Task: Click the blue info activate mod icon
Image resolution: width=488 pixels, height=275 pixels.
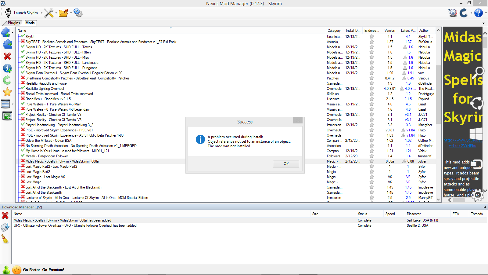Action: click(x=7, y=68)
